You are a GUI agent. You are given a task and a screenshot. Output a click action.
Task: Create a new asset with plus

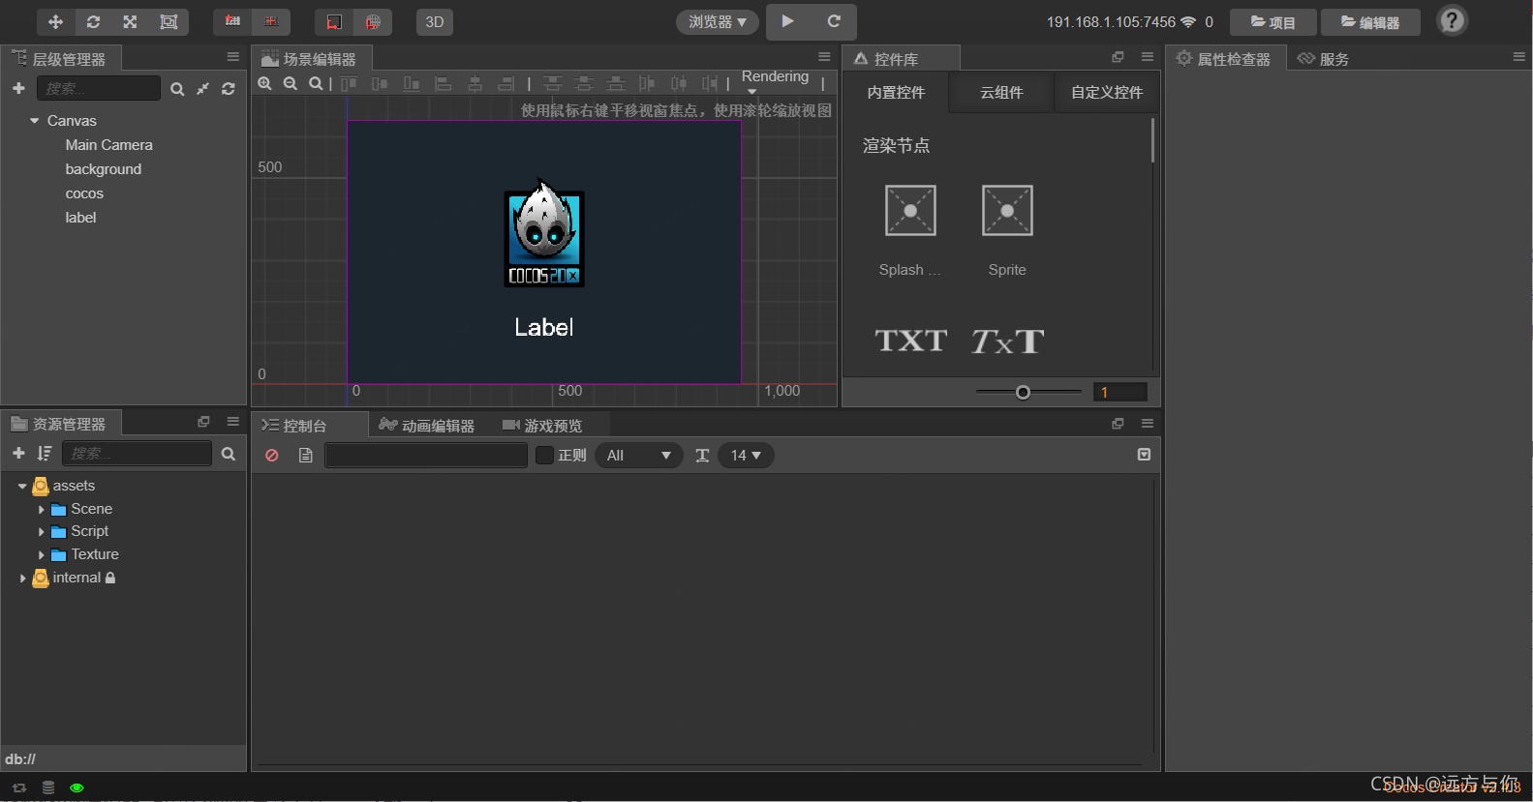pyautogui.click(x=18, y=453)
